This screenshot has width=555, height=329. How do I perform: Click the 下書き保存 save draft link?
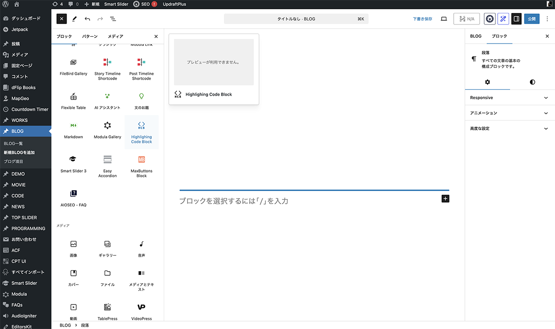[422, 19]
